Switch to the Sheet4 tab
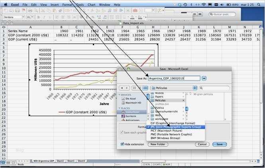265x168 pixels. tap(81, 161)
